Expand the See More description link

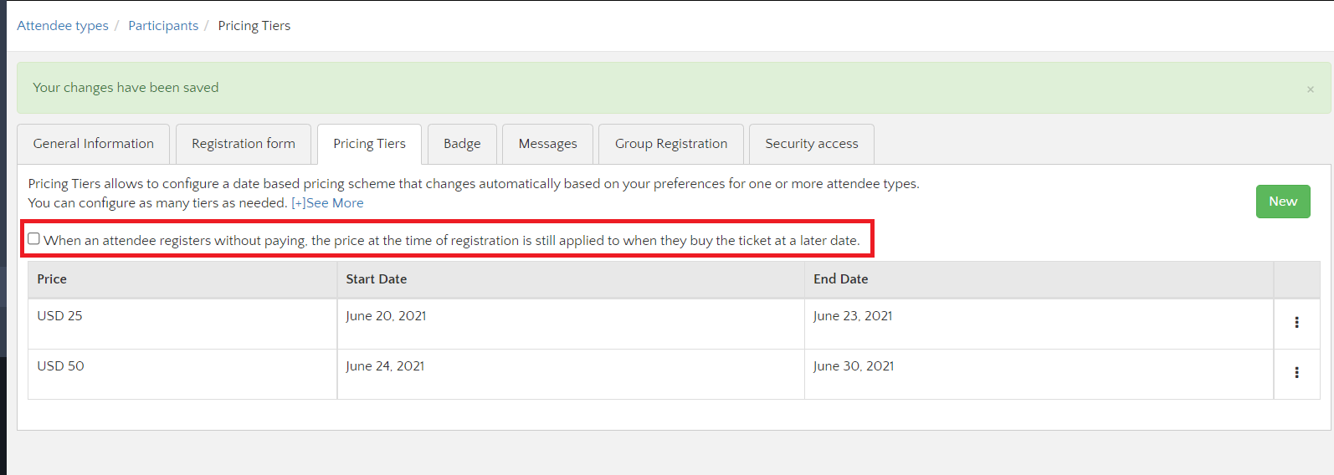[x=327, y=203]
